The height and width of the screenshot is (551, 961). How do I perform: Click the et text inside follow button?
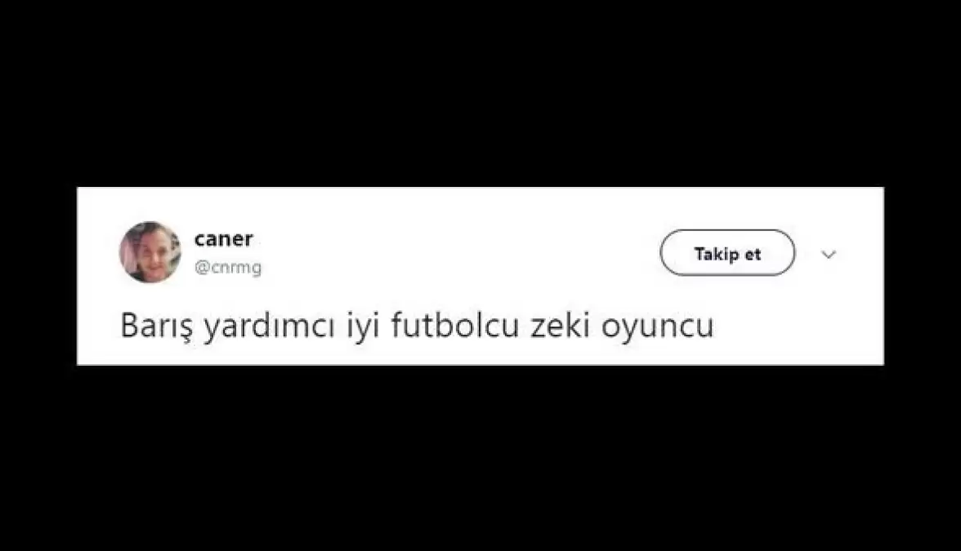point(753,253)
